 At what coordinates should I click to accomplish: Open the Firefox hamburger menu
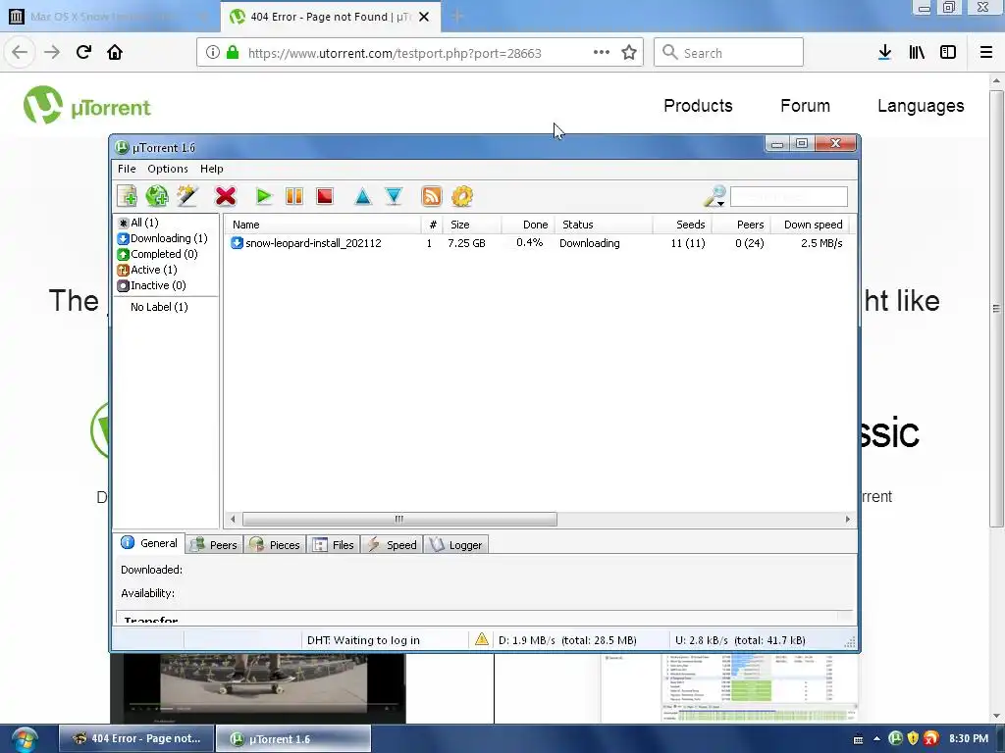point(985,53)
